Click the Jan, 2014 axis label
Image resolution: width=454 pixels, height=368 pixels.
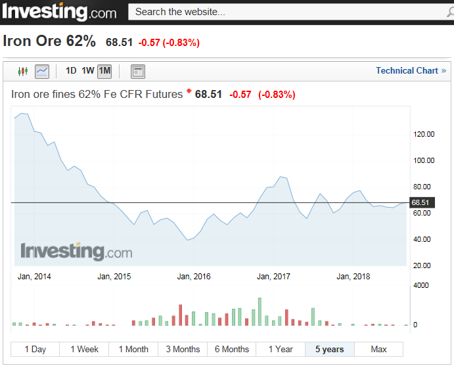34,277
